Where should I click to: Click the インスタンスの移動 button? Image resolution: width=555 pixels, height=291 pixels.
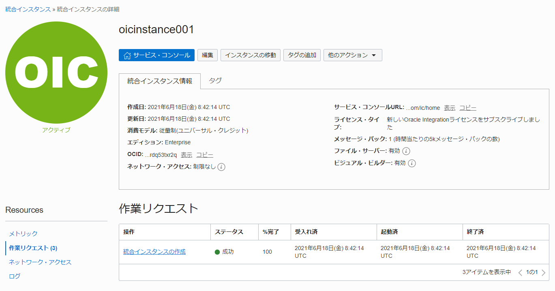pos(250,55)
